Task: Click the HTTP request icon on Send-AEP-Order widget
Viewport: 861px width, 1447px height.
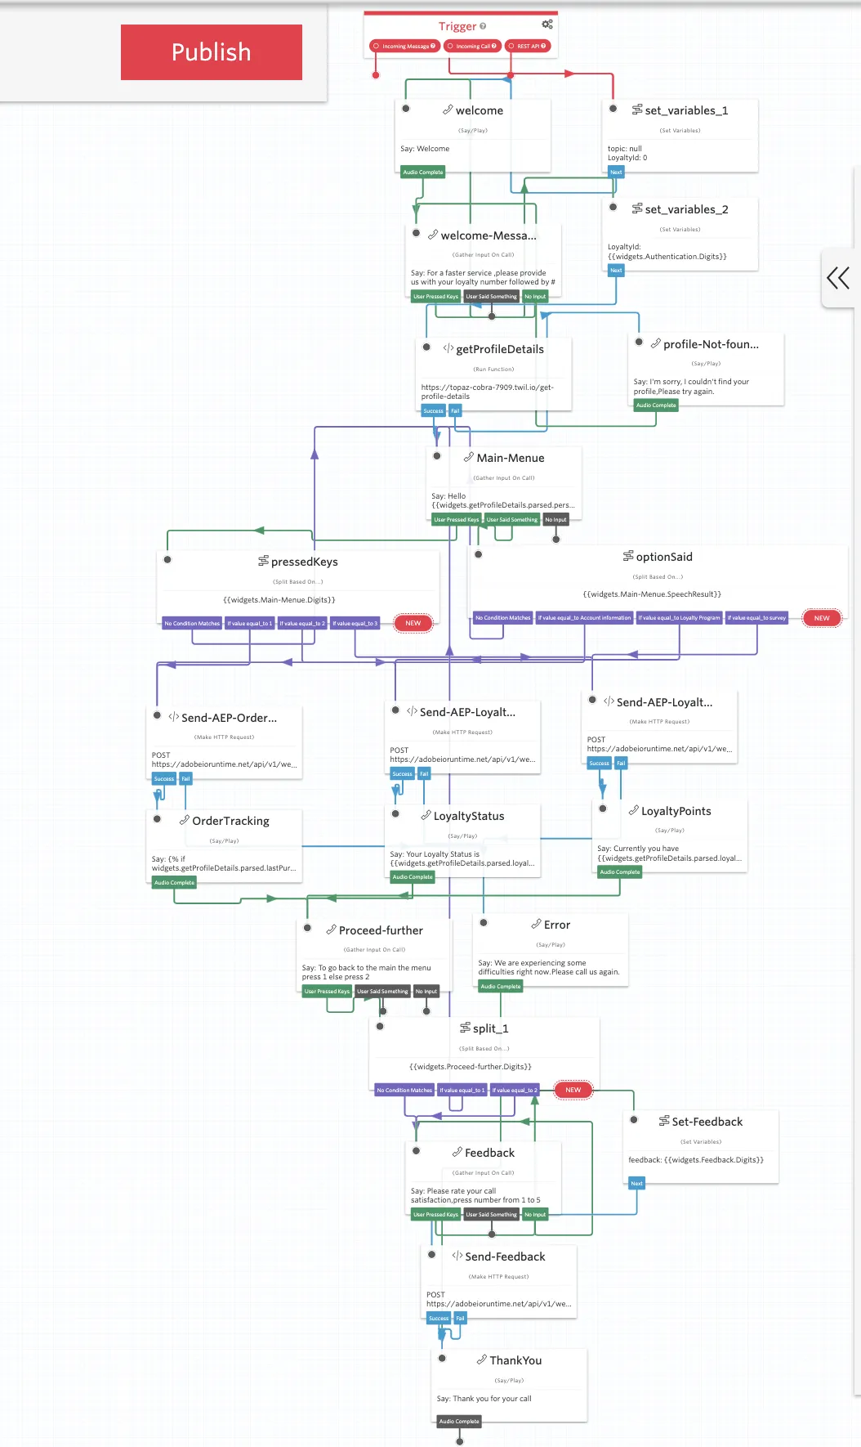Action: [173, 717]
